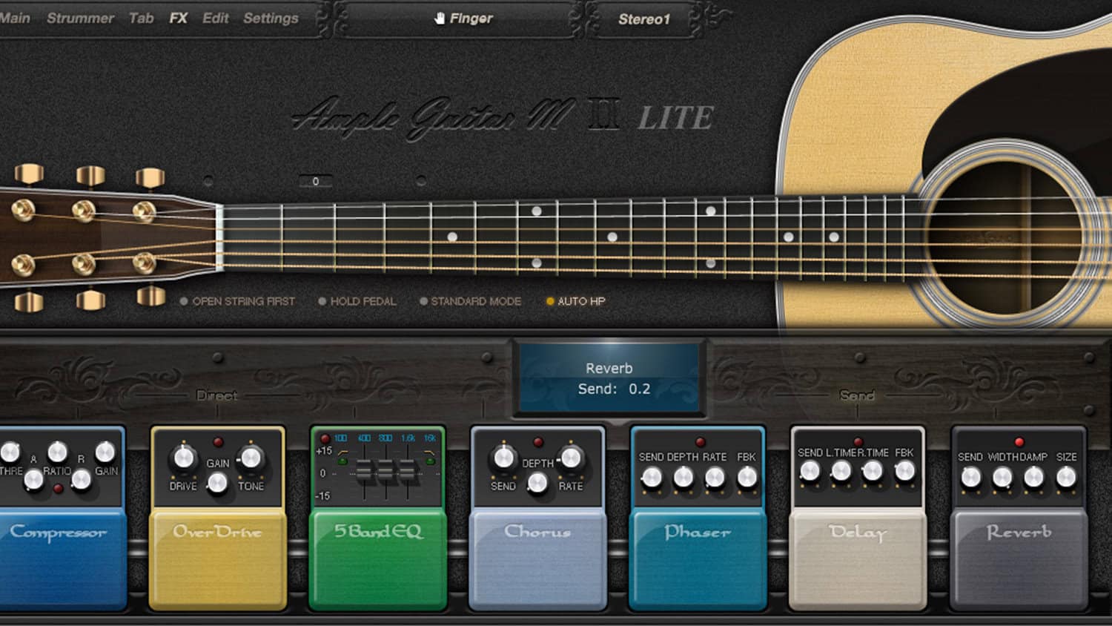The image size is (1112, 626).
Task: Toggle the Compressor pedal red LED
Action: 58,489
